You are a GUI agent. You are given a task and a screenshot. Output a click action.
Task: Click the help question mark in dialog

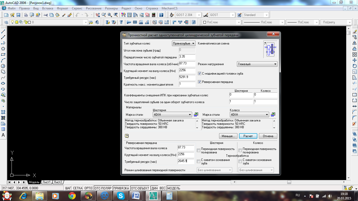[x=127, y=136]
